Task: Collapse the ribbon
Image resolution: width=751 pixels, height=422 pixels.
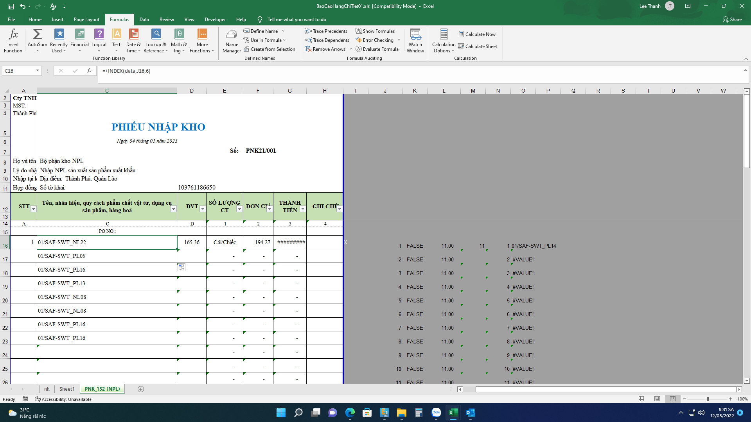Action: pyautogui.click(x=746, y=59)
